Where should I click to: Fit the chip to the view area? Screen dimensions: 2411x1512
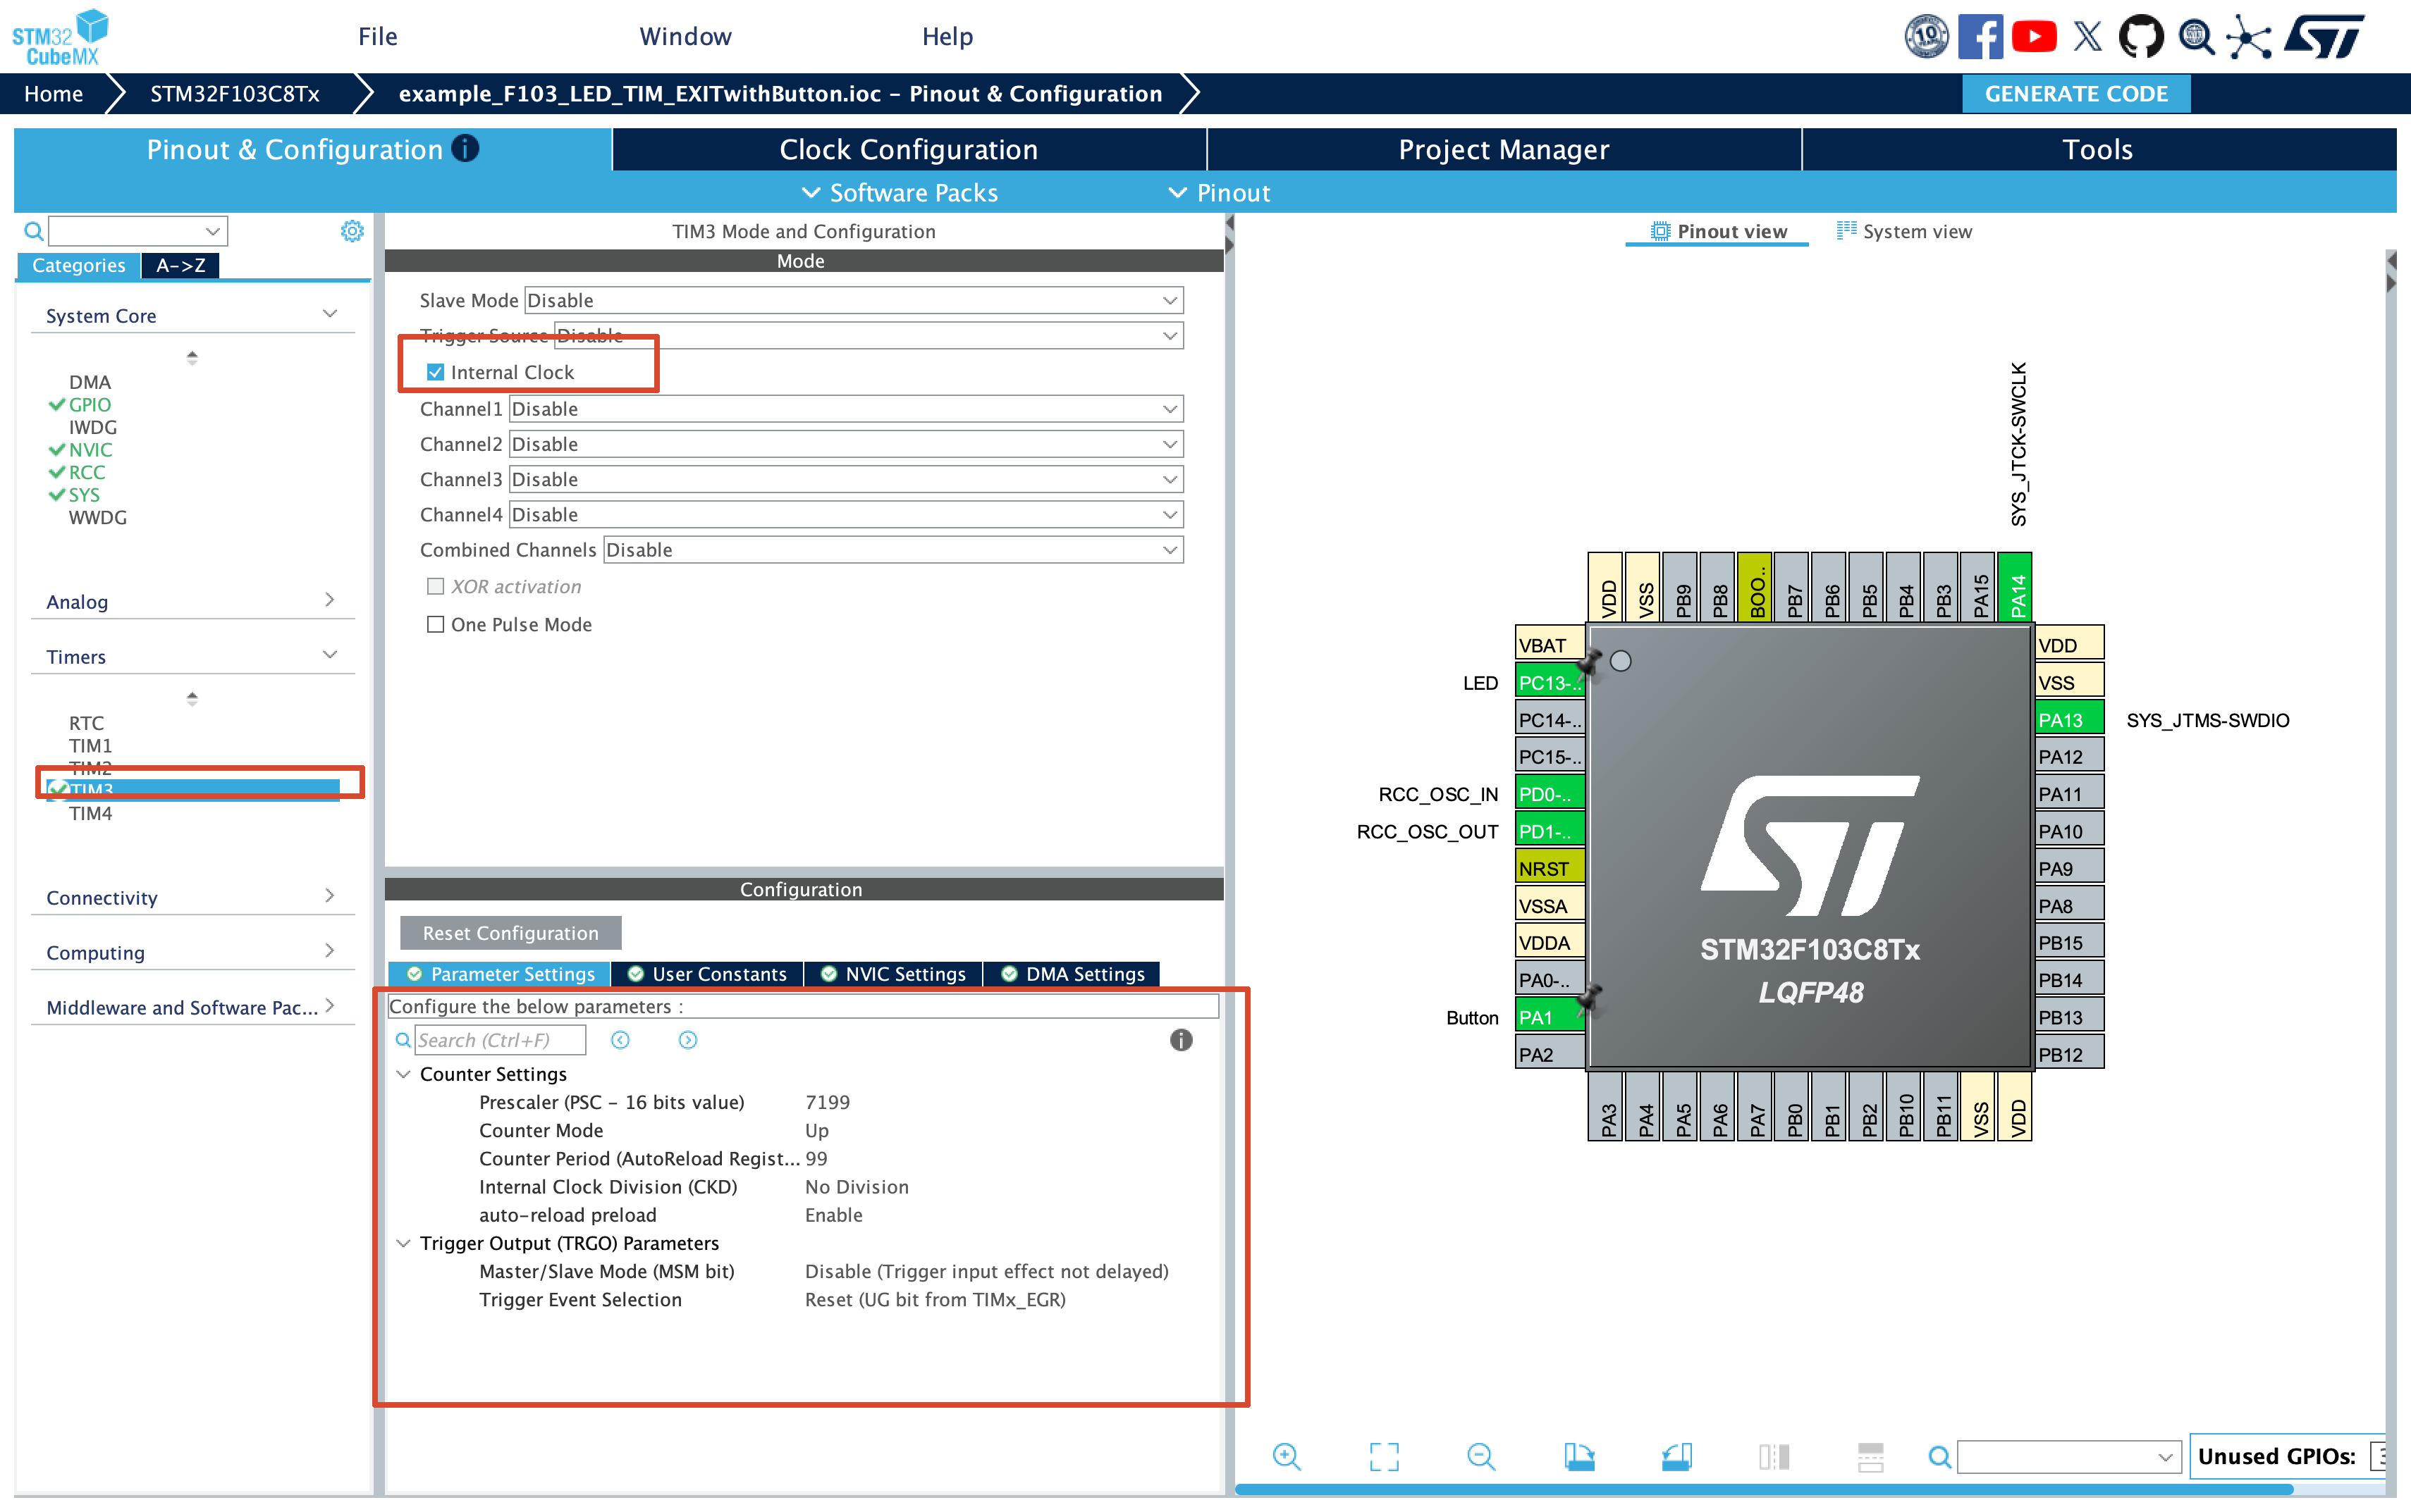pos(1384,1456)
